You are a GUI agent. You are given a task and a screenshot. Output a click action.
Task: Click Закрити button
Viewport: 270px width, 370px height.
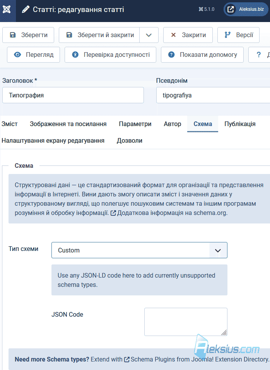point(188,35)
